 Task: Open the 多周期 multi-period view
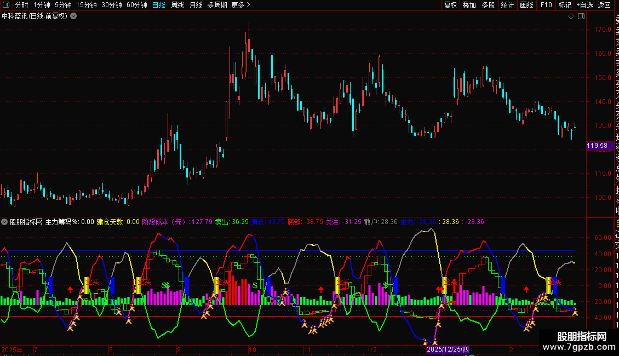point(217,5)
